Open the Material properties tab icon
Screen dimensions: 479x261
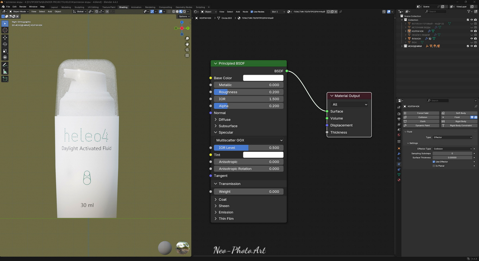(x=399, y=180)
